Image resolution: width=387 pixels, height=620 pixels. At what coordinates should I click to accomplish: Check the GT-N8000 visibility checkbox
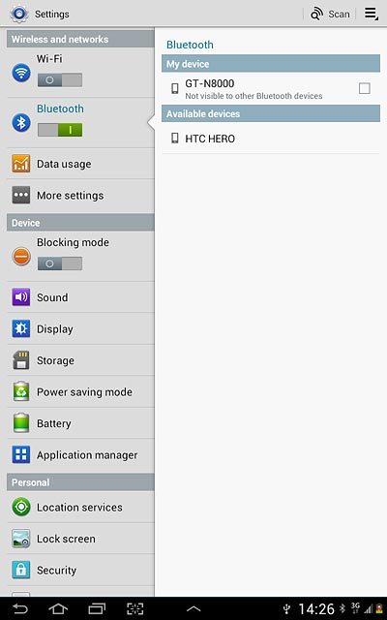[x=364, y=88]
